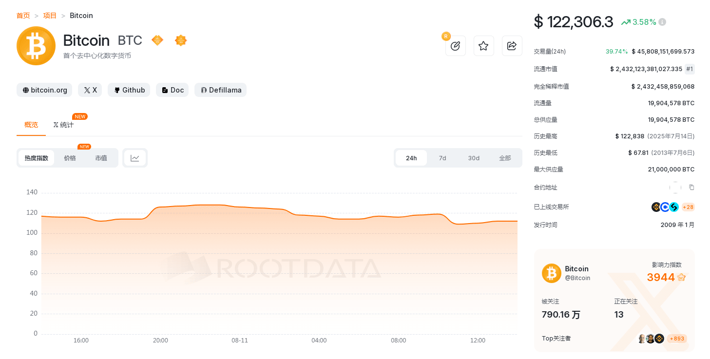Click the $ 45,808,151,699.573 volume value
This screenshot has width=710, height=359.
(x=663, y=52)
